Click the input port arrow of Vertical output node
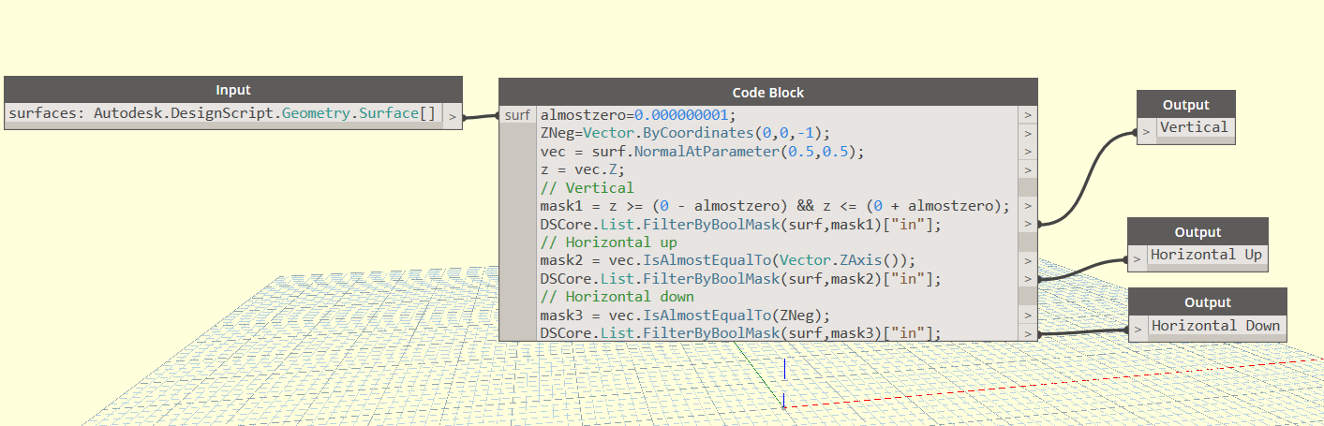Image resolution: width=1324 pixels, height=426 pixels. tap(1146, 131)
